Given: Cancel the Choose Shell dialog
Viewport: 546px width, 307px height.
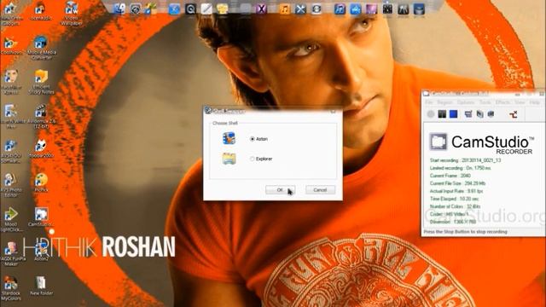Looking at the screenshot, I should pos(320,190).
